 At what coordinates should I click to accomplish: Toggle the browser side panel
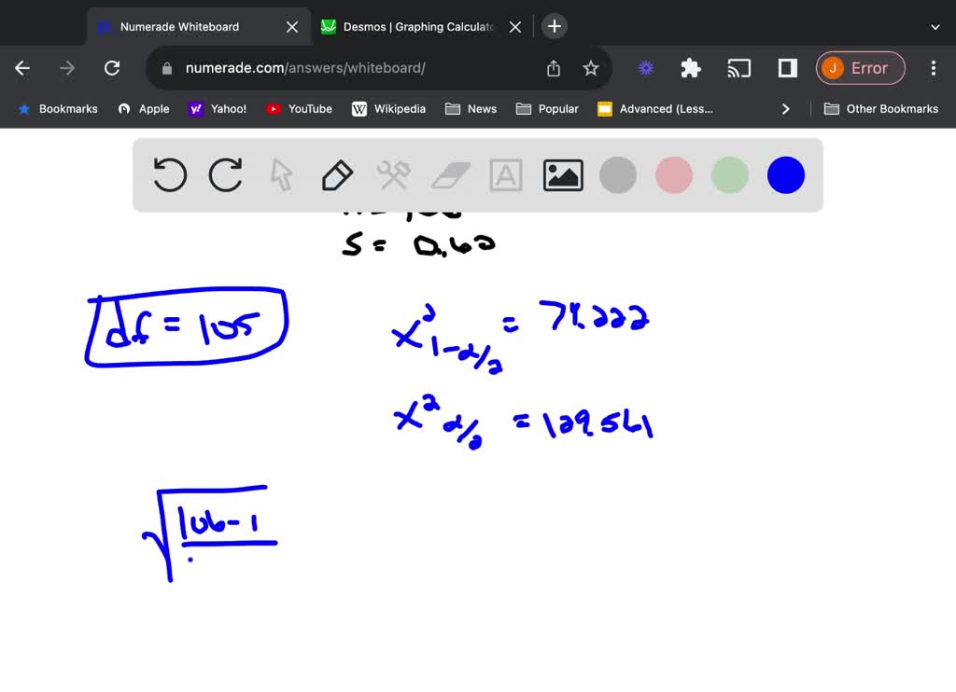pos(788,68)
